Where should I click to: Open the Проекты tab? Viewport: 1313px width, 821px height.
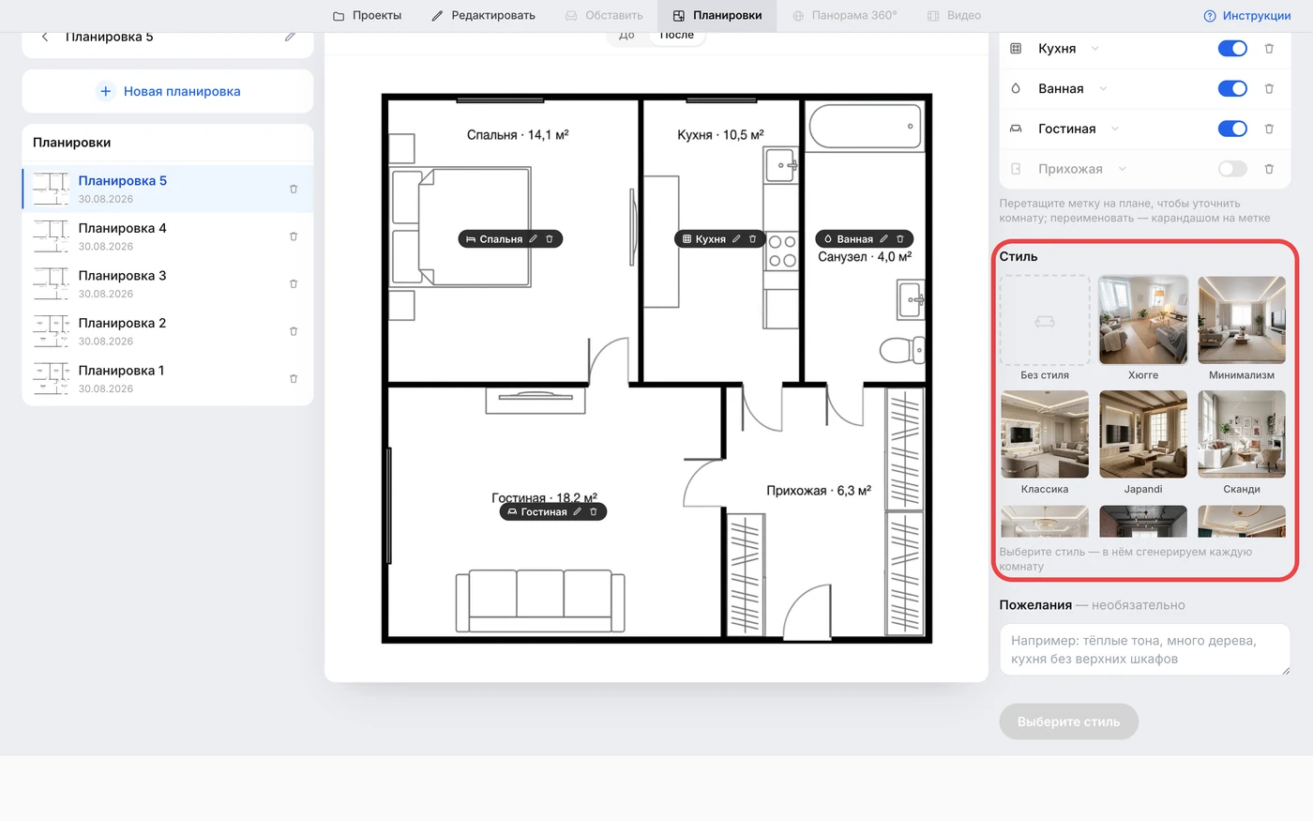pos(368,16)
